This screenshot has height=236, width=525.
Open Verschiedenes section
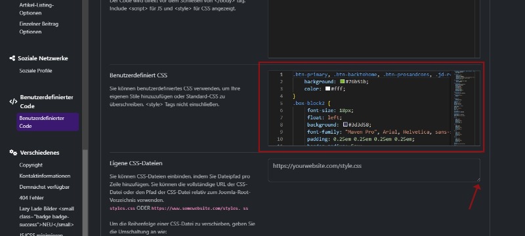[39, 153]
